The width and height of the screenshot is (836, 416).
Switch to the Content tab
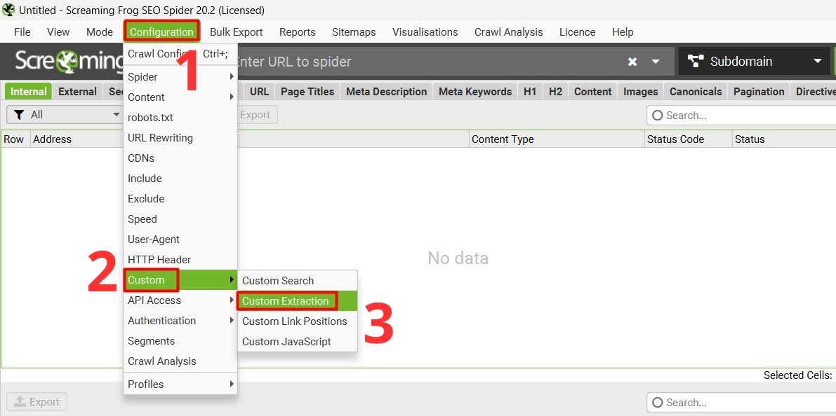(x=593, y=92)
